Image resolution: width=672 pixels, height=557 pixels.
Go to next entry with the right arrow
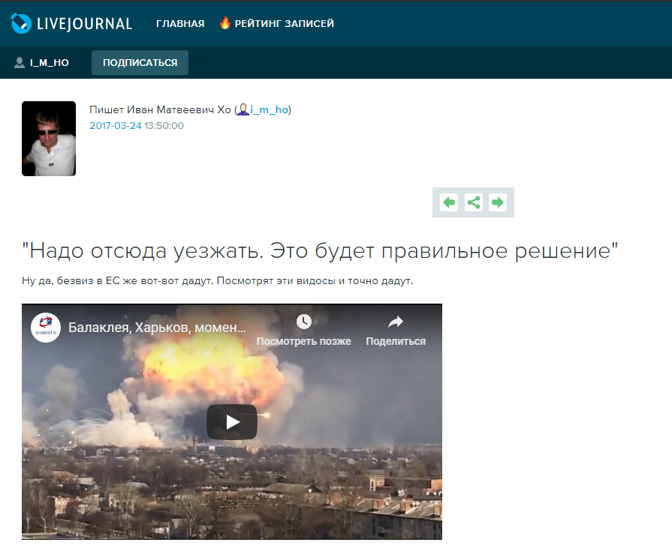497,202
